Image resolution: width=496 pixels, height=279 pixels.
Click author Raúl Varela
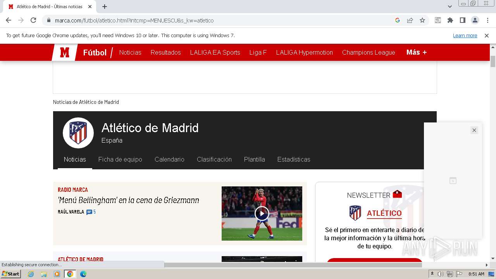(x=71, y=212)
